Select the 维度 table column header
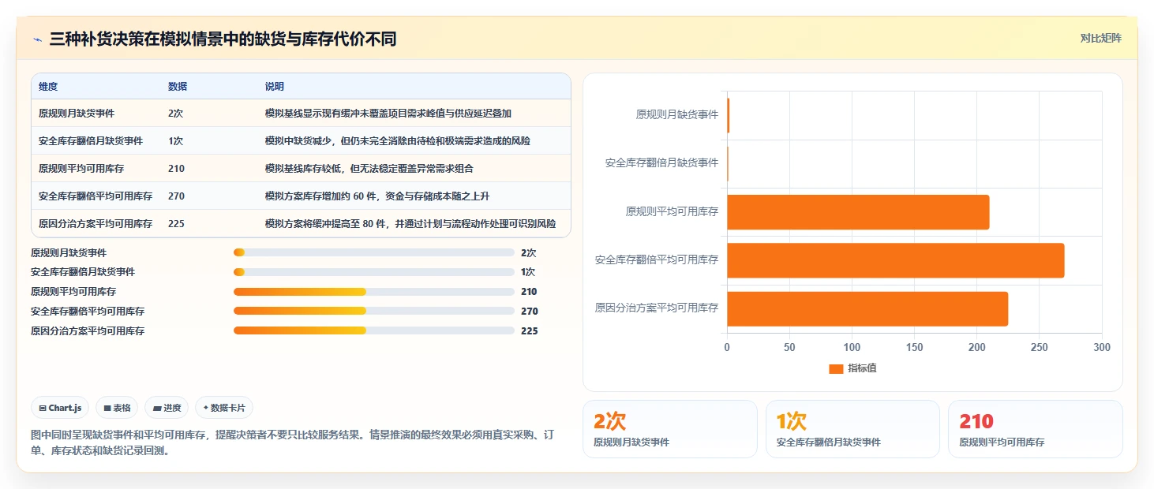Image resolution: width=1154 pixels, height=489 pixels. (48, 87)
